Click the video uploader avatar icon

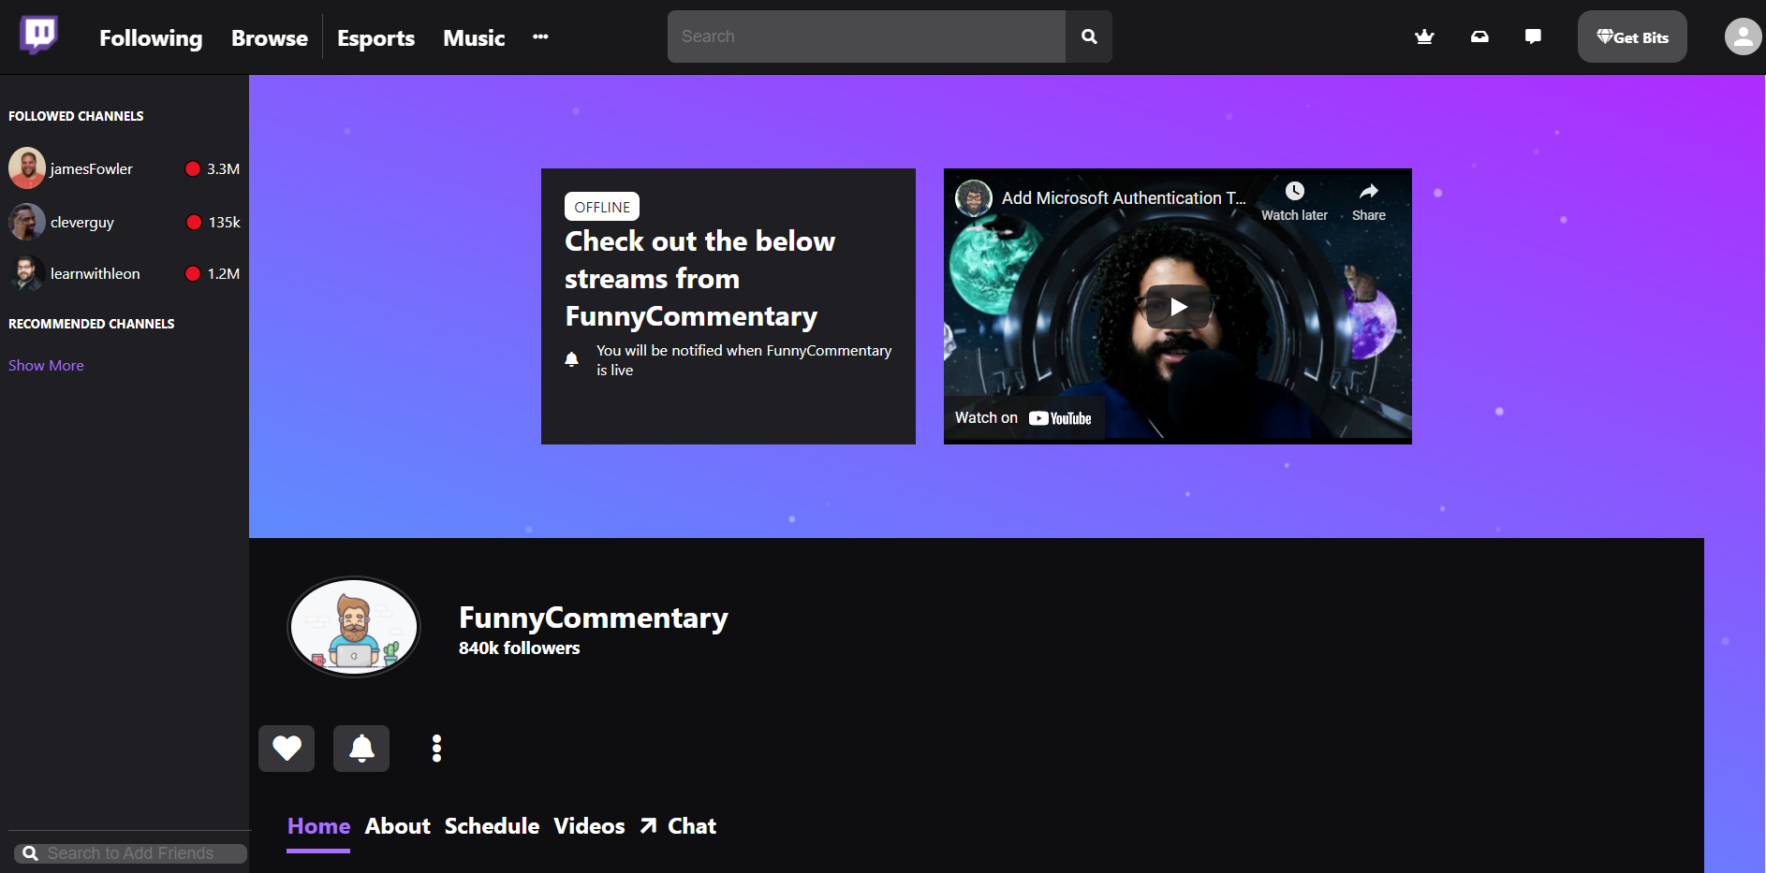pyautogui.click(x=974, y=198)
